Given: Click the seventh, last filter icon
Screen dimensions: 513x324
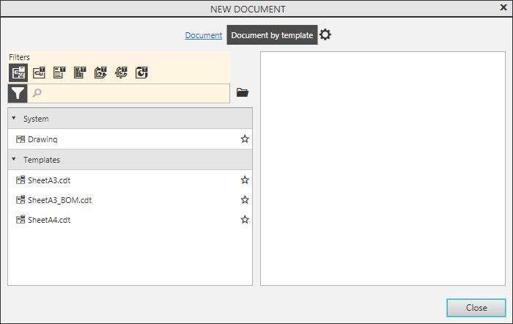Looking at the screenshot, I should 142,73.
